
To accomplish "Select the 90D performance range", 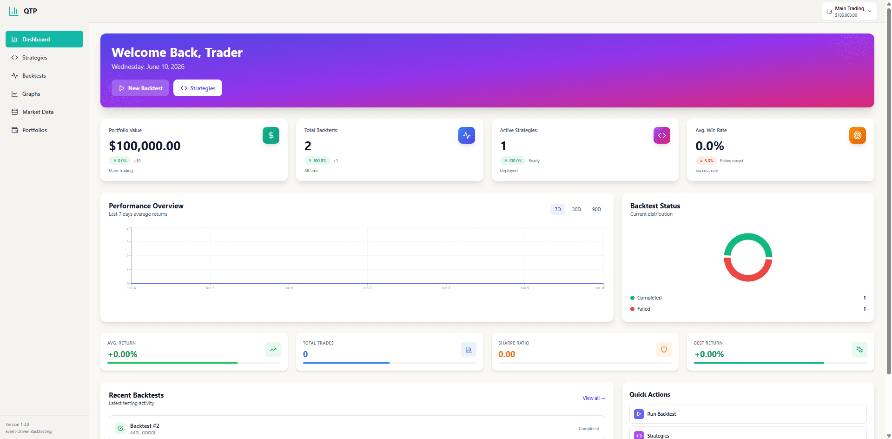I will (596, 209).
